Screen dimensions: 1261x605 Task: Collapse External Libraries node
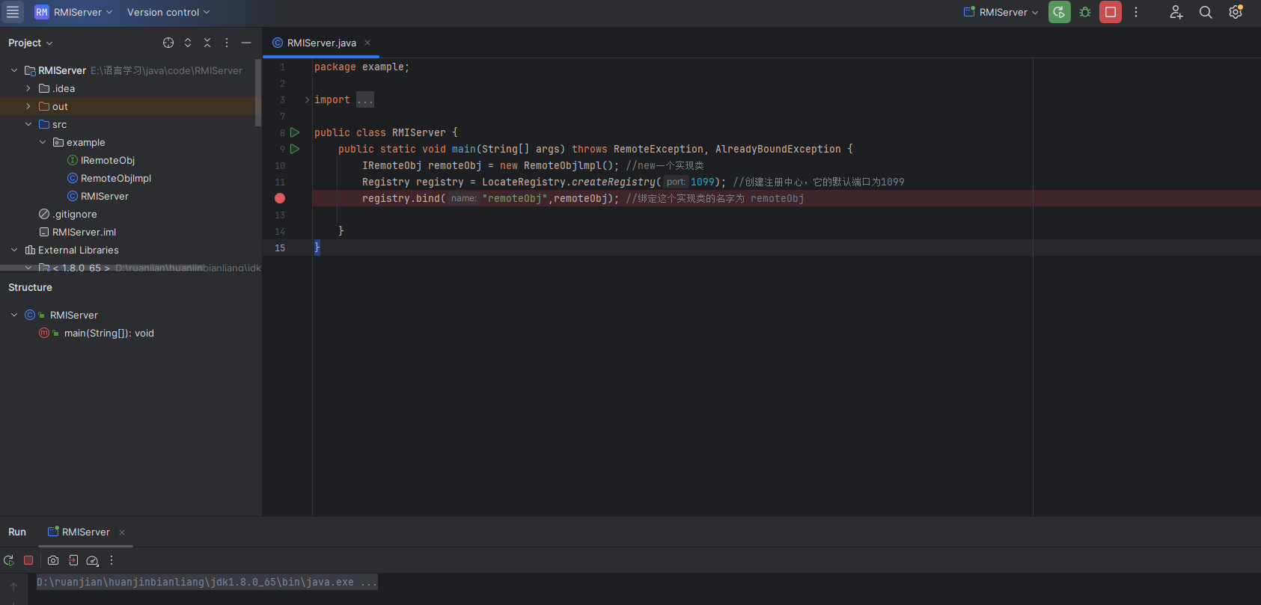click(x=14, y=250)
